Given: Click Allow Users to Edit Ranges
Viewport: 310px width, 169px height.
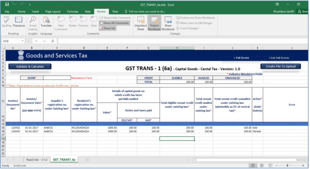Looking at the screenshot, I should point(194,23).
